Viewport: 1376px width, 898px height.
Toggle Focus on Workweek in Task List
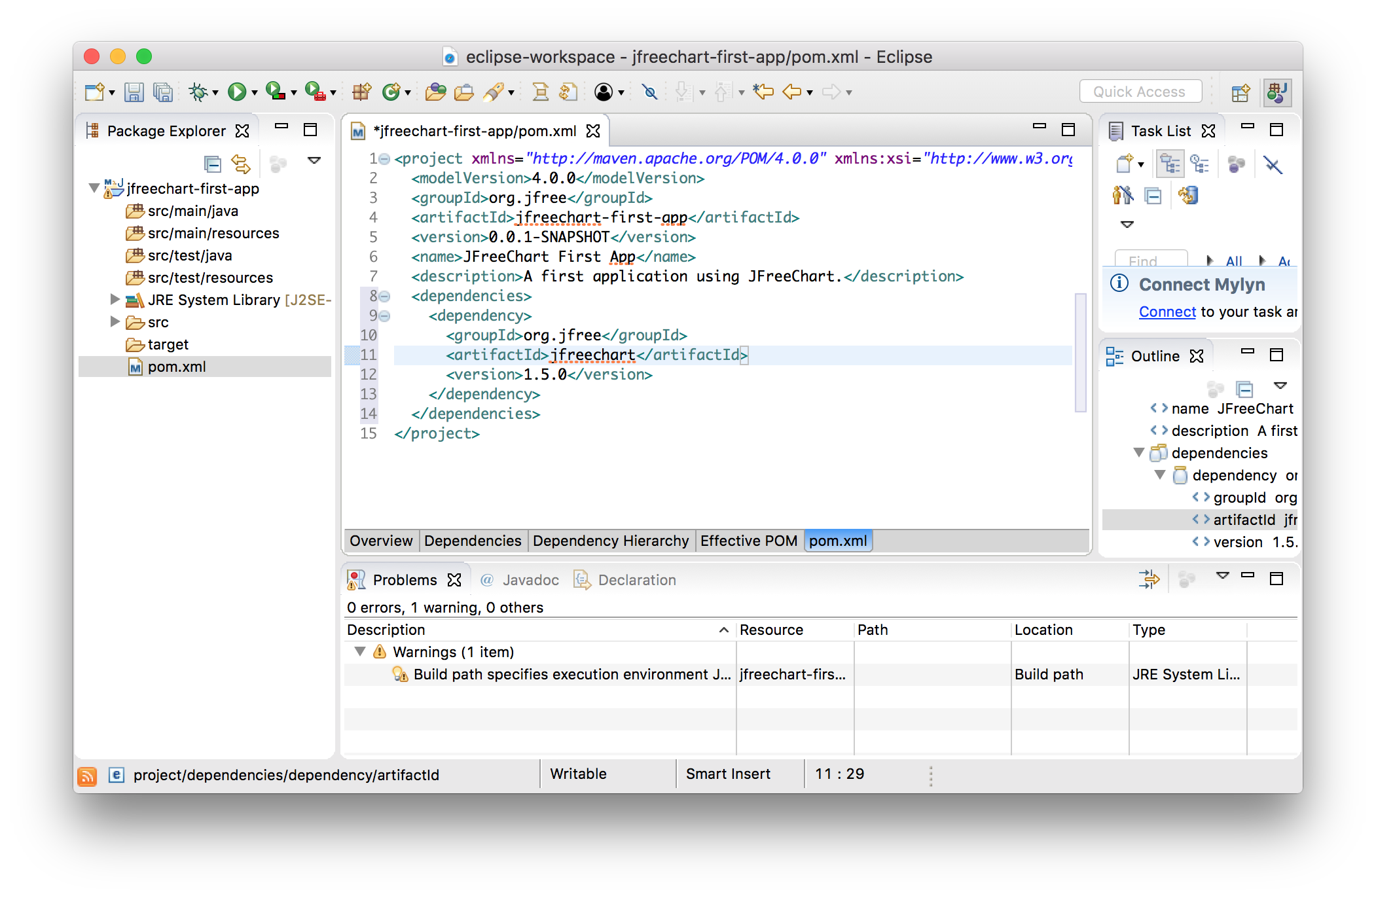[x=1236, y=164]
